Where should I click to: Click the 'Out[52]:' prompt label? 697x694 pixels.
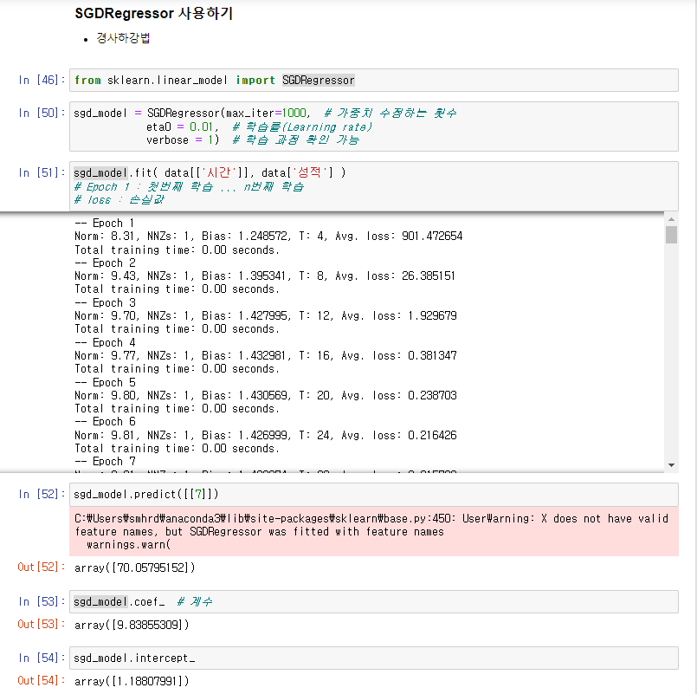coord(42,568)
